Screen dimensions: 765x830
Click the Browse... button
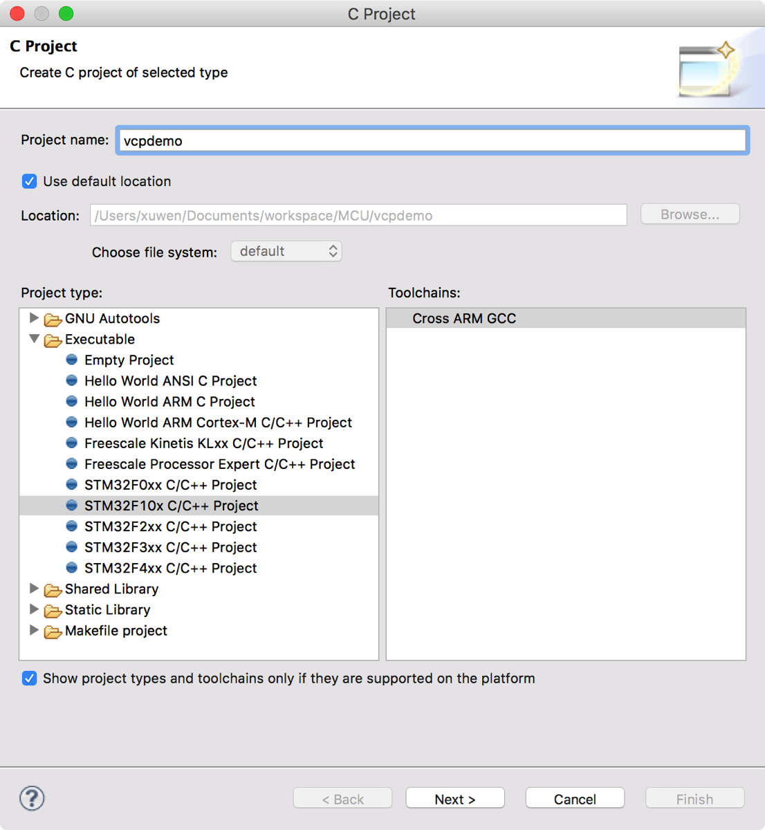click(x=690, y=214)
